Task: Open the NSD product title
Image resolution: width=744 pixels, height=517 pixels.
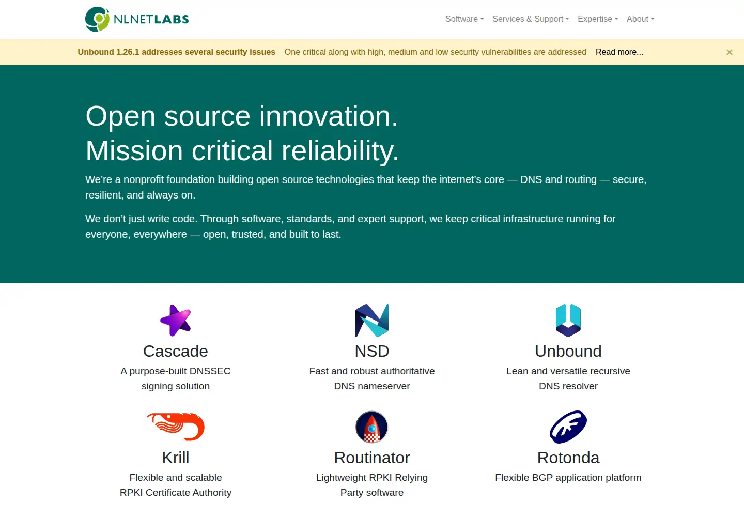Action: pos(372,351)
